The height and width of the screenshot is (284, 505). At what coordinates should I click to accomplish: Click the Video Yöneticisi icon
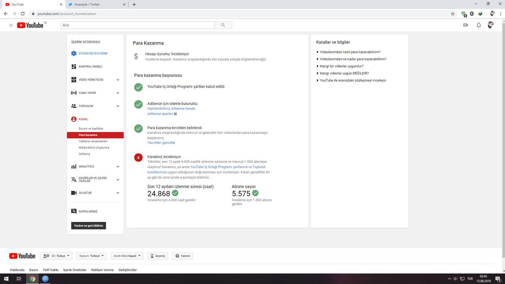pos(74,80)
